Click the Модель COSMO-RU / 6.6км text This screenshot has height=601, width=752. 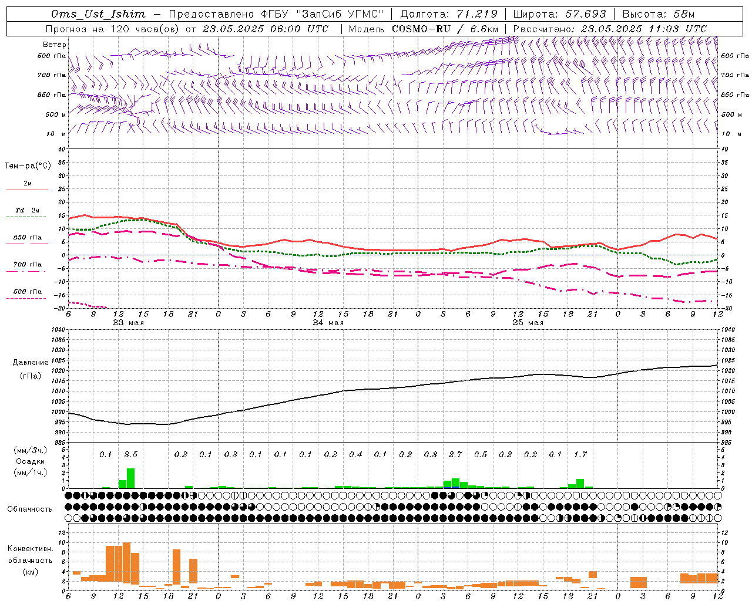point(424,29)
